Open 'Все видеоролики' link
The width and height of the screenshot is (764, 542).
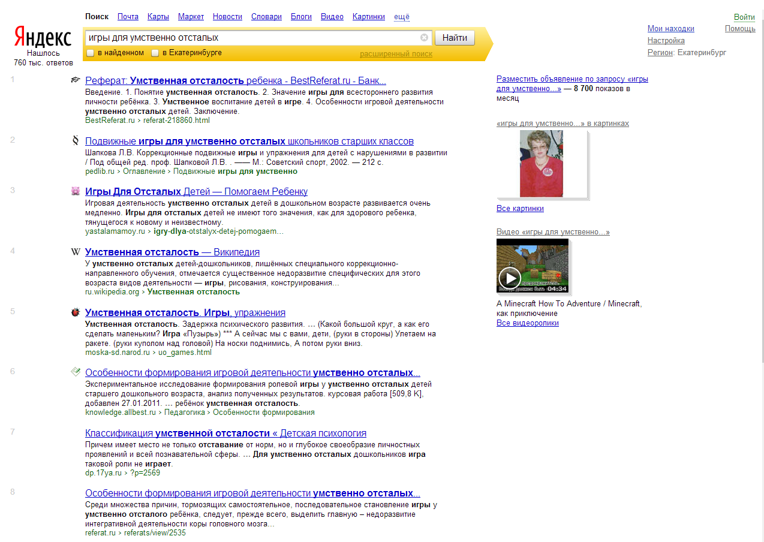pos(528,323)
